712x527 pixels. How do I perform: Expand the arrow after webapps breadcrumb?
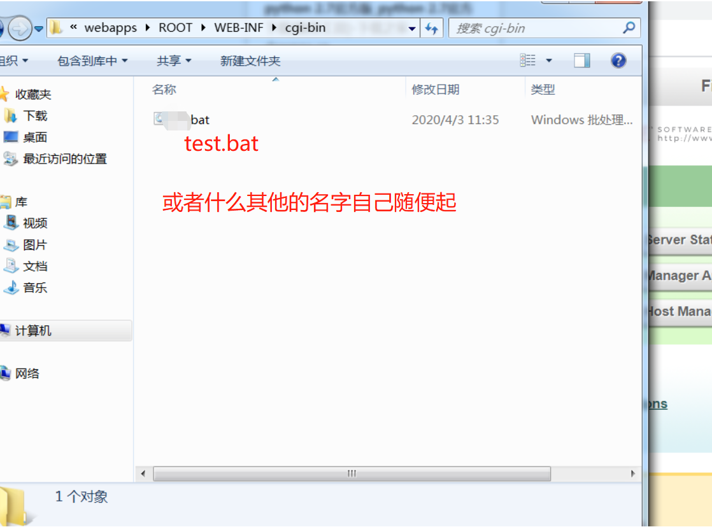[x=148, y=28]
